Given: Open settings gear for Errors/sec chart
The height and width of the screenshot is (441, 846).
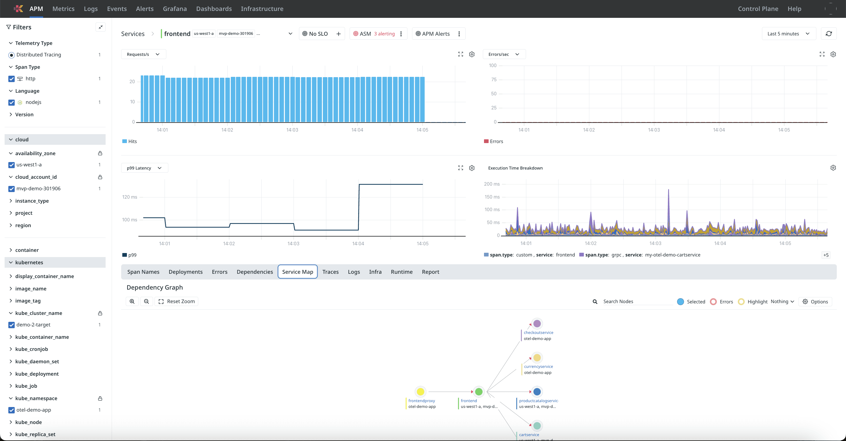Looking at the screenshot, I should [833, 54].
